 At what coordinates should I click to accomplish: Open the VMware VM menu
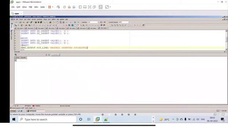pos(30,7)
